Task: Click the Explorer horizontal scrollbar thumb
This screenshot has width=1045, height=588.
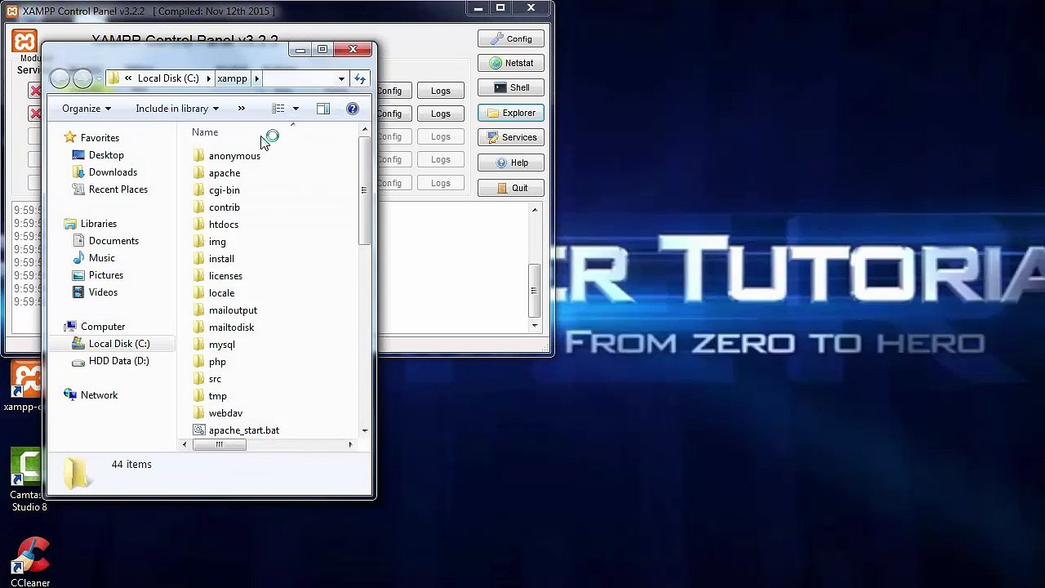Action: point(219,444)
